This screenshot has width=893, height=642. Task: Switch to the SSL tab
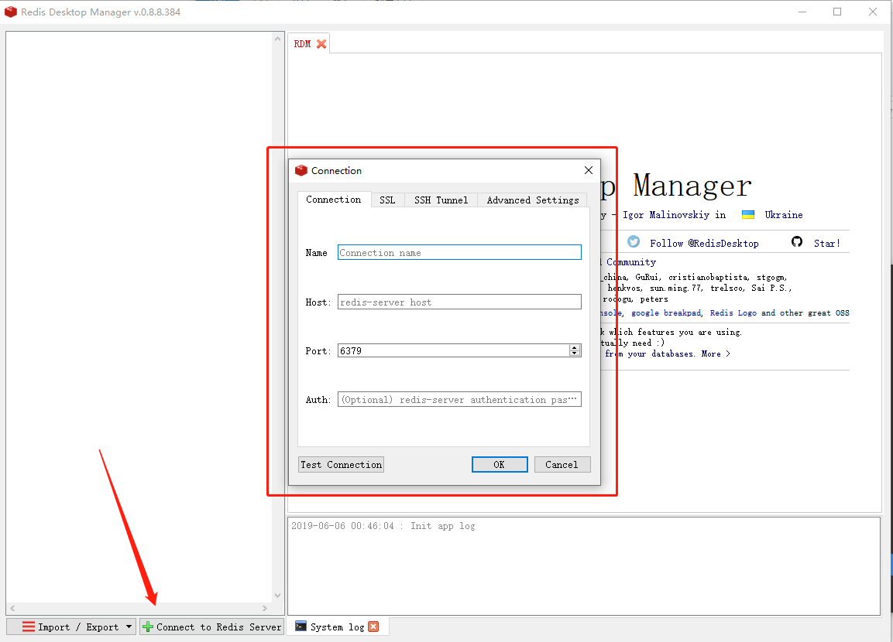tap(387, 200)
